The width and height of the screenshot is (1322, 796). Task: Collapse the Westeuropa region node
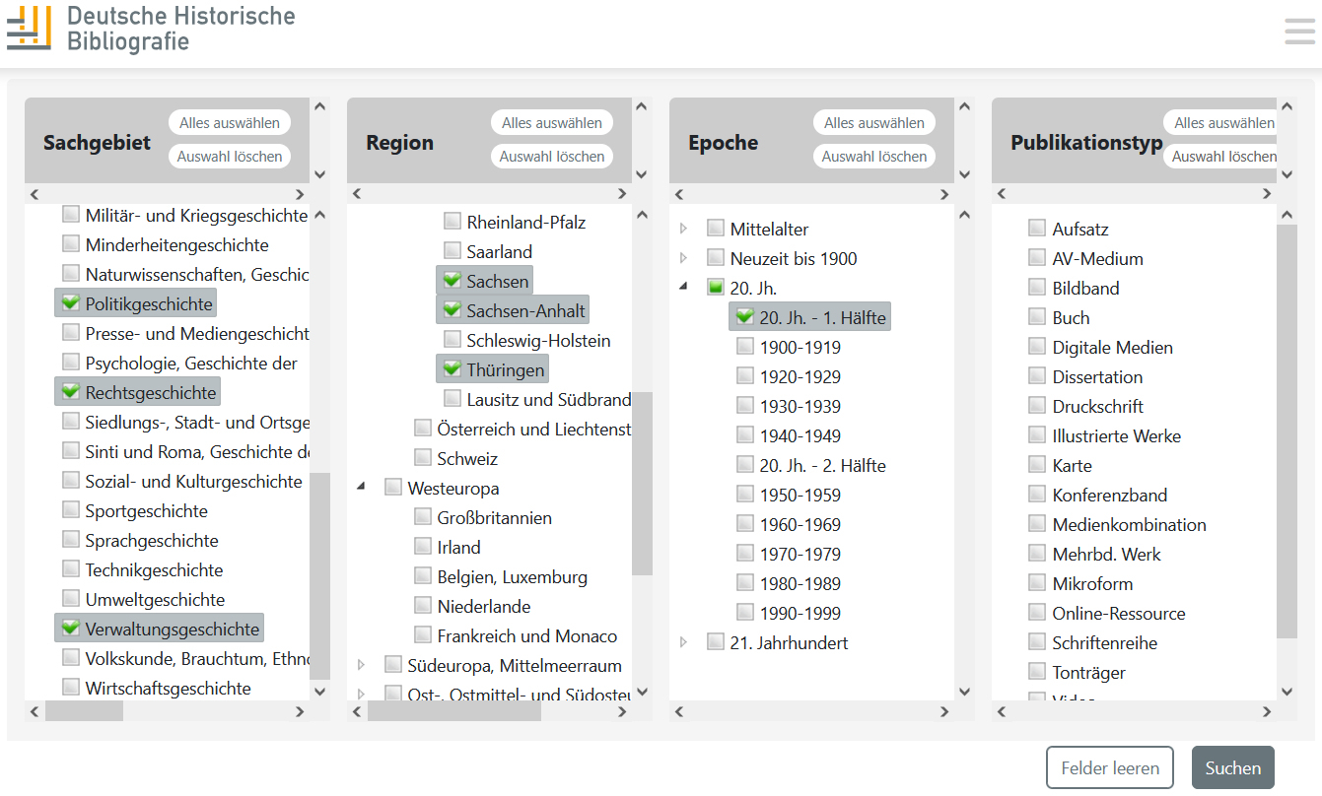click(x=362, y=488)
